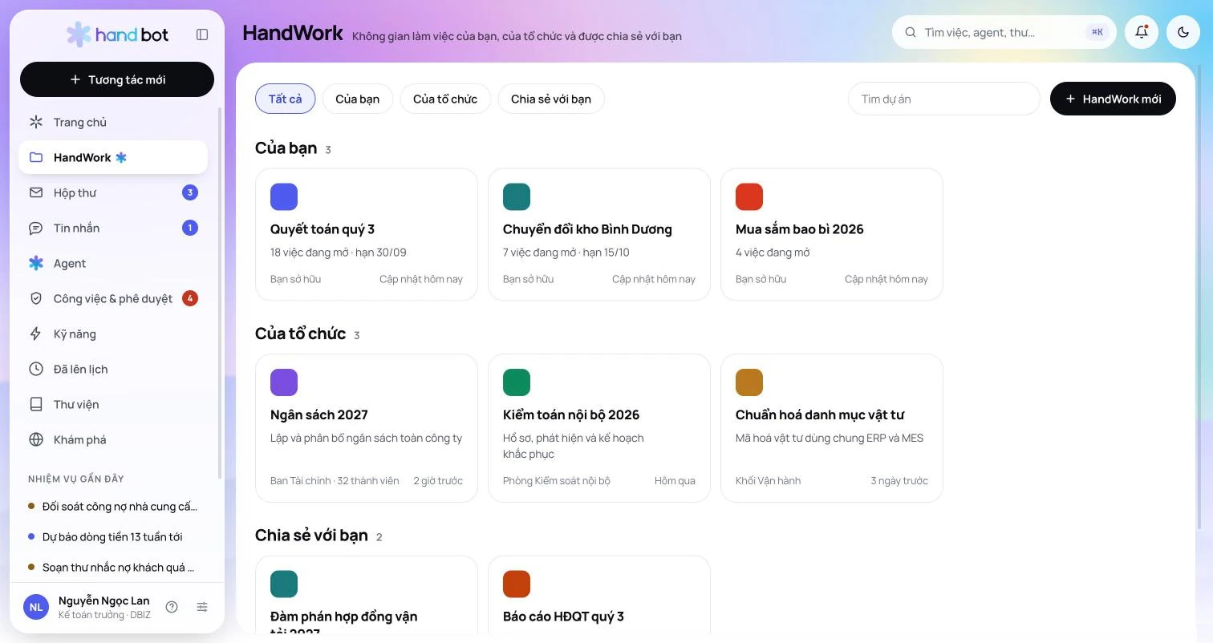Open recent task Dự báo dòng tiền 13 tuần tới
Image resolution: width=1213 pixels, height=643 pixels.
pos(112,536)
